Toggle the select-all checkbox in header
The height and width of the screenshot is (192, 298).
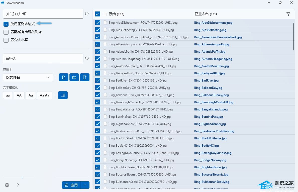pyautogui.click(x=98, y=14)
